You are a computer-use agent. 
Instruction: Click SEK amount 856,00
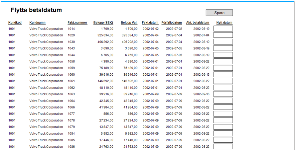108,114
